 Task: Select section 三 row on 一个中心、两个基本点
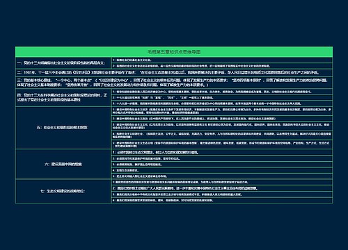click(x=174, y=83)
